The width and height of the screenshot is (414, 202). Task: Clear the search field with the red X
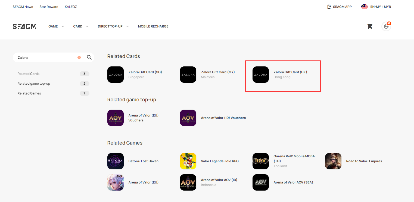pos(79,57)
